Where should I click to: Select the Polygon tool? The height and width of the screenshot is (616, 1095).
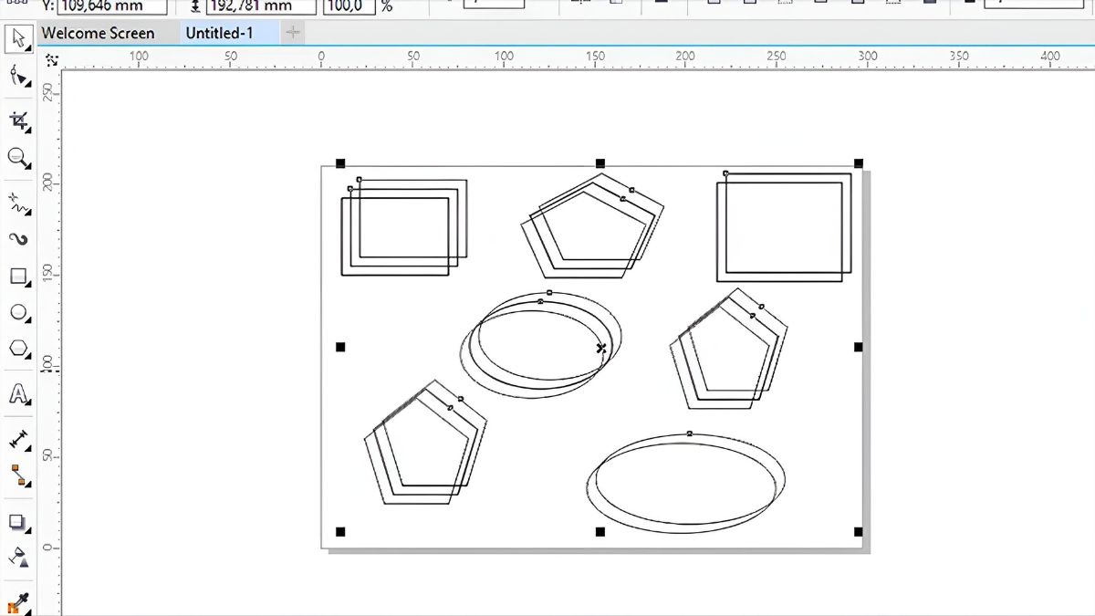pyautogui.click(x=18, y=350)
